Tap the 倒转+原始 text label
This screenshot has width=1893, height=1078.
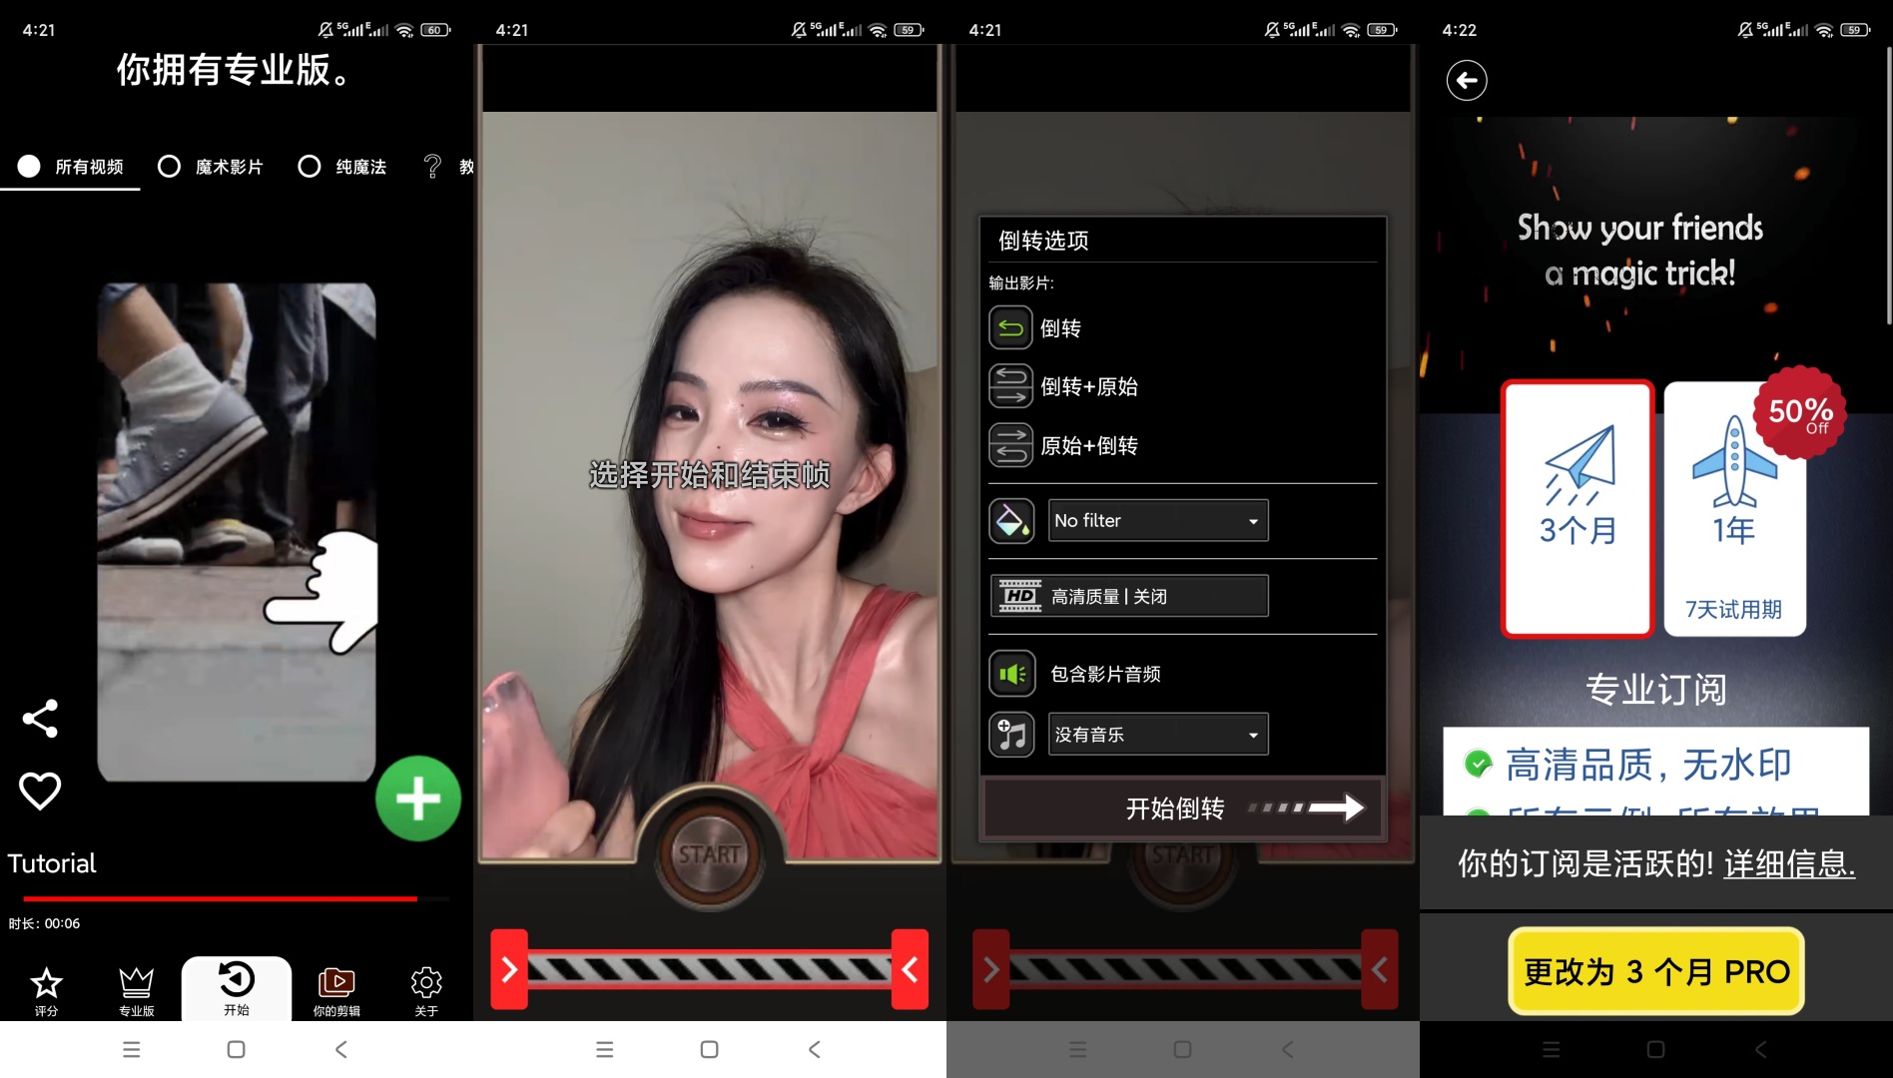coord(1089,386)
